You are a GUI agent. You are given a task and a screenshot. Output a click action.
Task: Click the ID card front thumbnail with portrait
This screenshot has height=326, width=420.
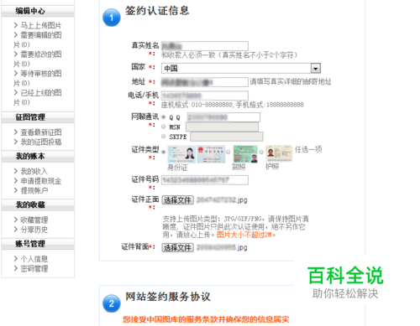(x=181, y=154)
